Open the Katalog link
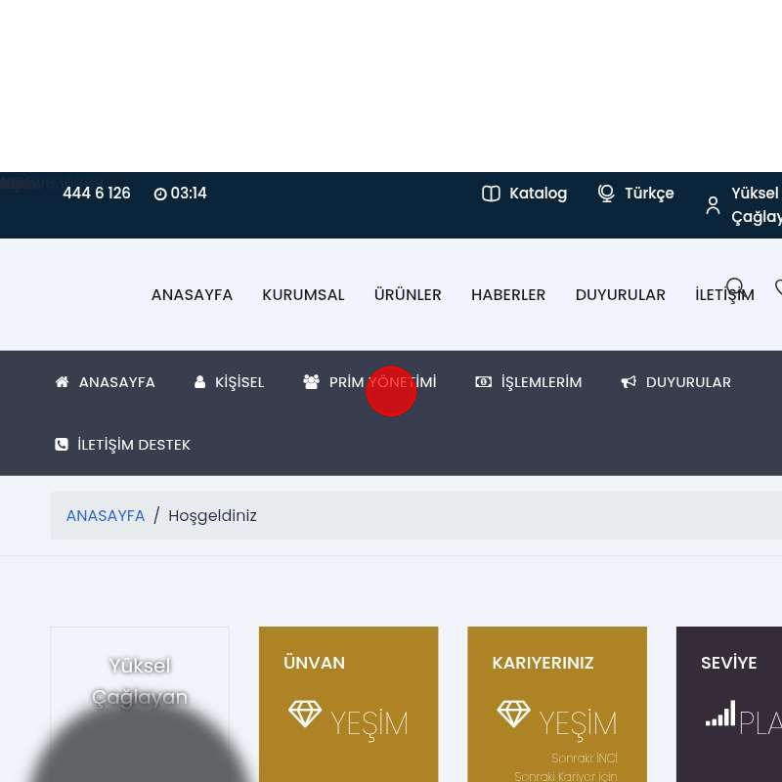This screenshot has height=782, width=782. pyautogui.click(x=538, y=194)
